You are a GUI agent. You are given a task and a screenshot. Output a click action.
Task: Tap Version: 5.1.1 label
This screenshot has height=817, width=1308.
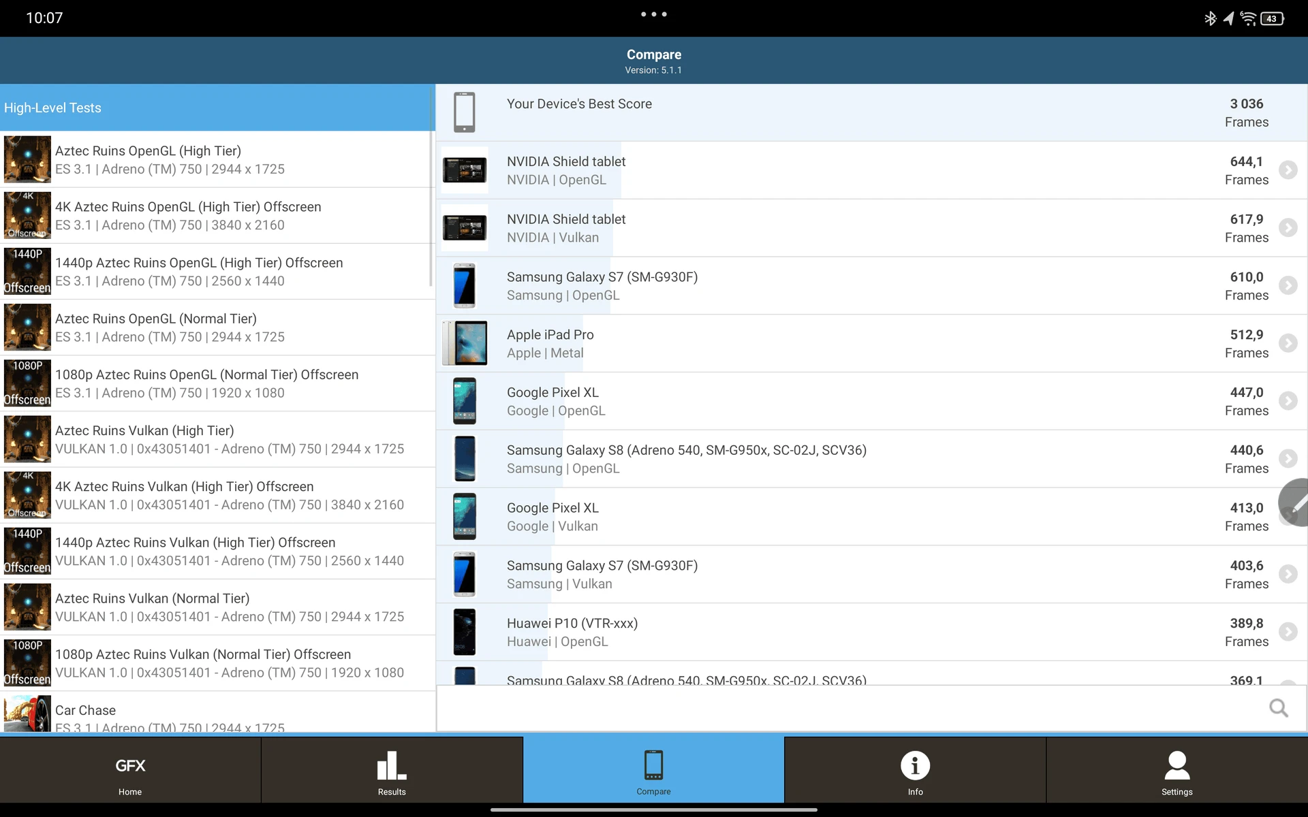(653, 70)
